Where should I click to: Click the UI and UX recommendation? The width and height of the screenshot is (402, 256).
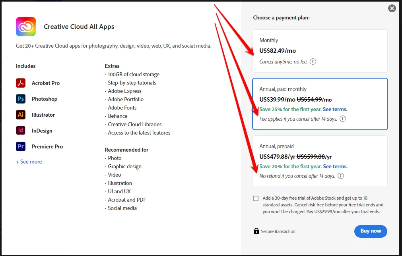[119, 191]
